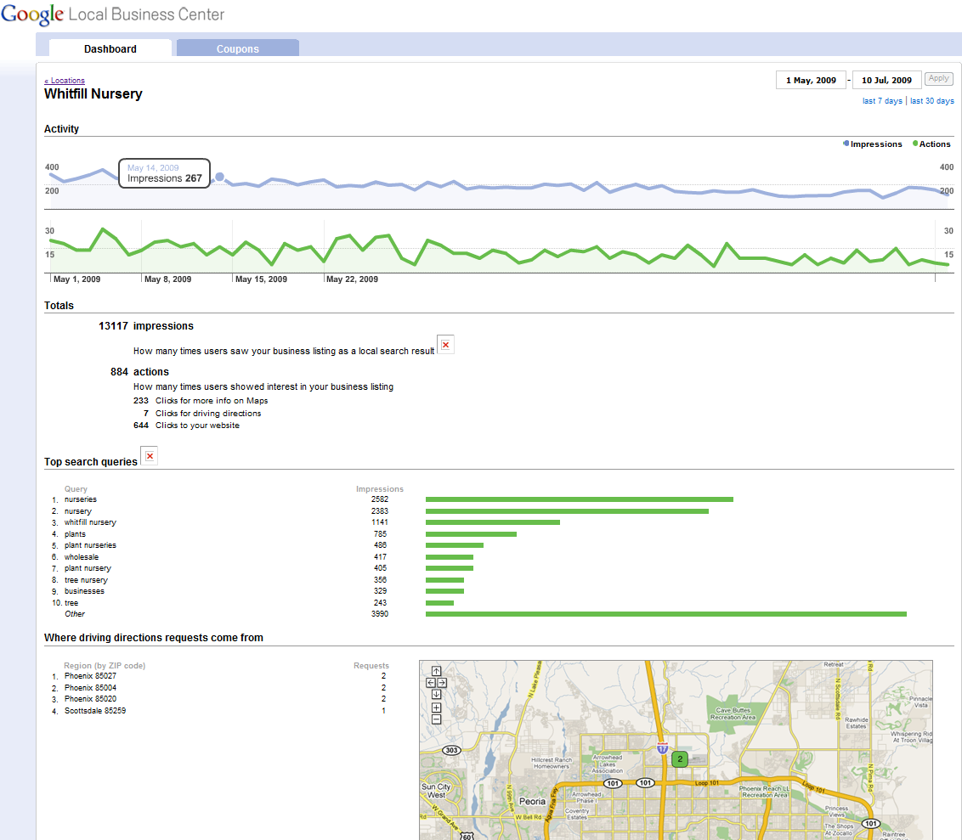
Task: Select the "tree" query at rank 10
Action: [71, 603]
